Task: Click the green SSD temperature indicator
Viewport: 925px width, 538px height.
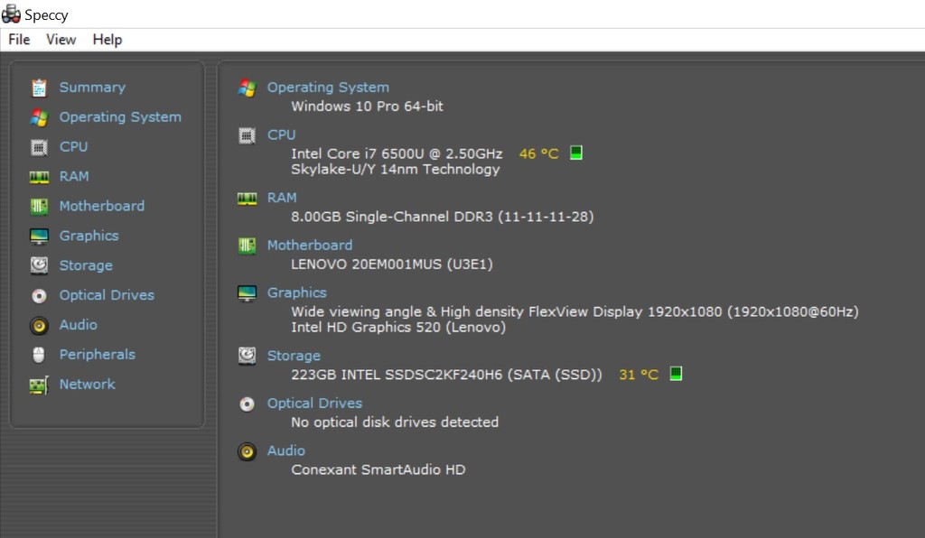Action: [676, 373]
